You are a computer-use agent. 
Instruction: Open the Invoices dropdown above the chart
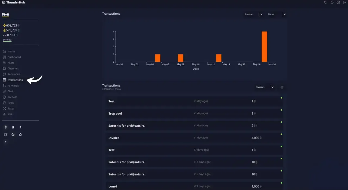253,14
